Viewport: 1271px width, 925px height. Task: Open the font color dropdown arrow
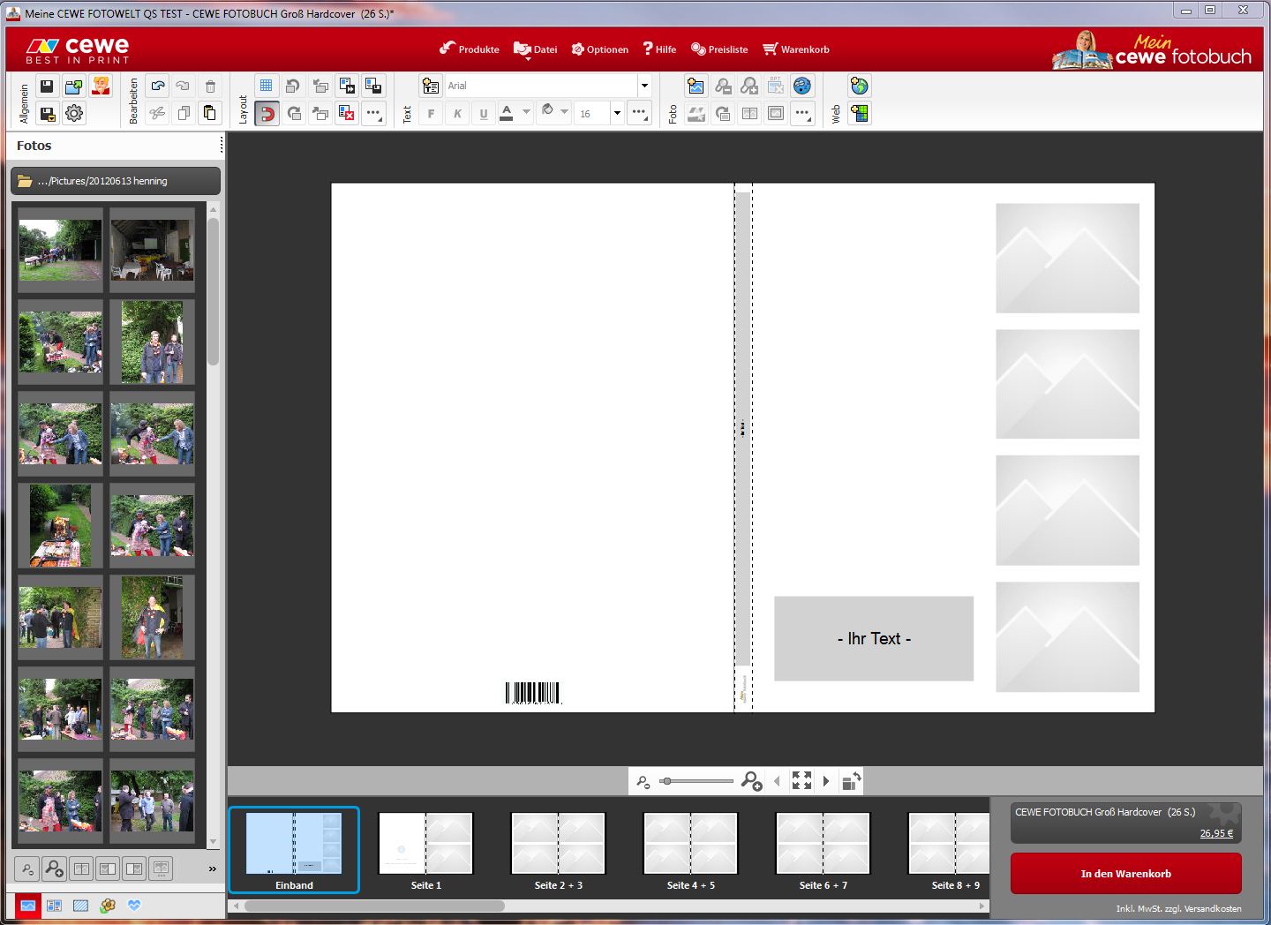[x=526, y=112]
